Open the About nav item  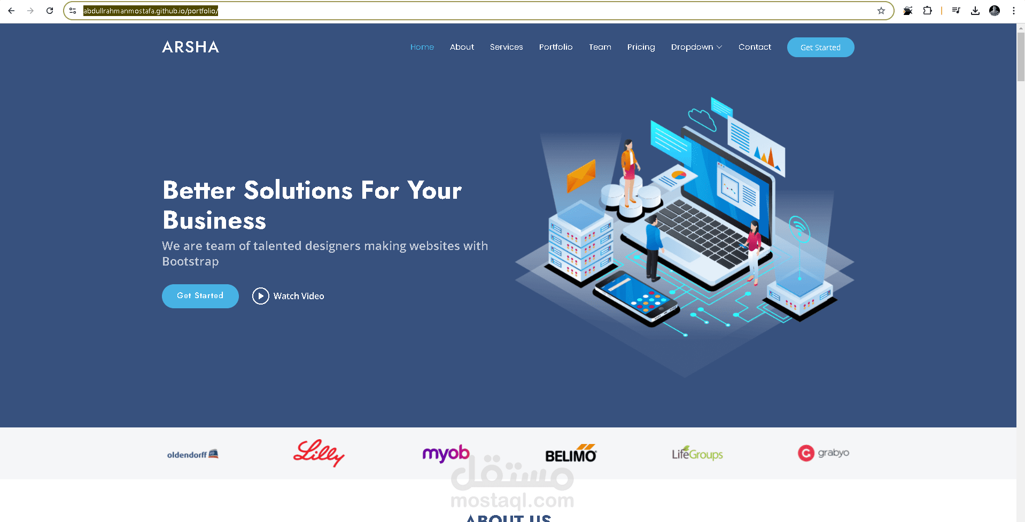462,47
